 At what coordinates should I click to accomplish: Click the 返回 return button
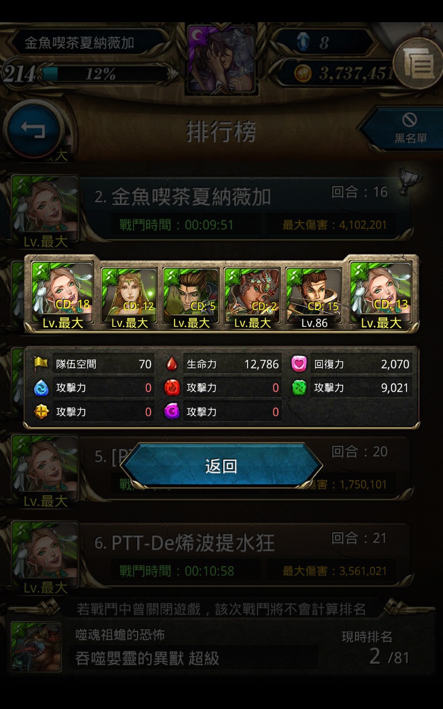tap(221, 466)
